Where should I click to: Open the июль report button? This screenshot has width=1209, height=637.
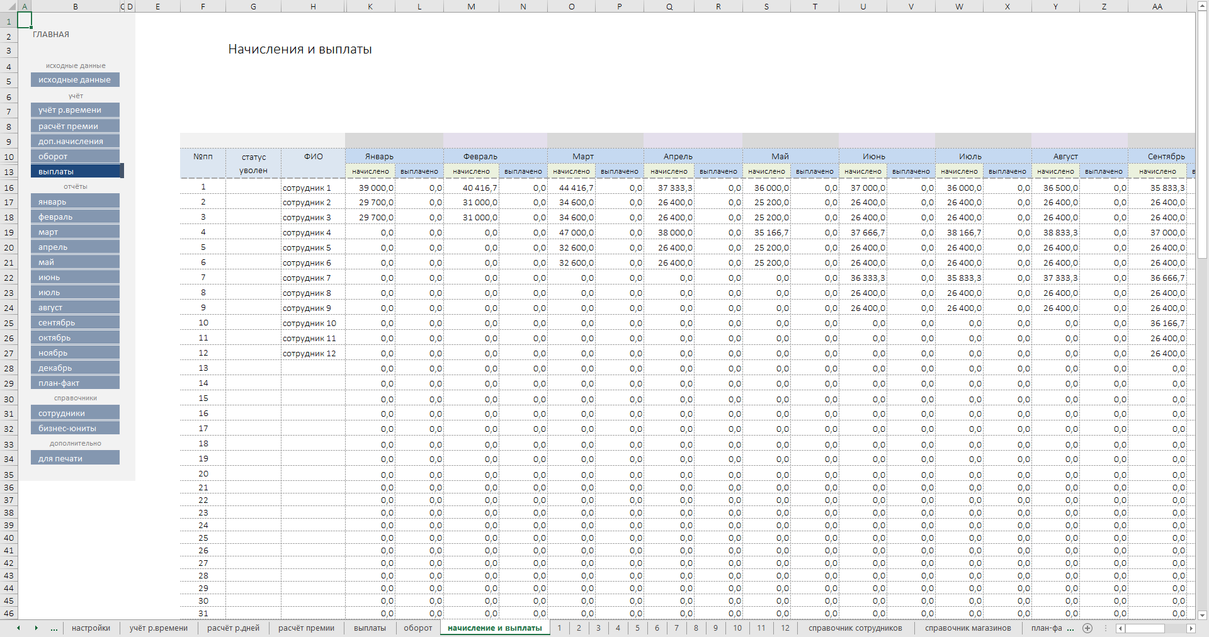(x=75, y=292)
